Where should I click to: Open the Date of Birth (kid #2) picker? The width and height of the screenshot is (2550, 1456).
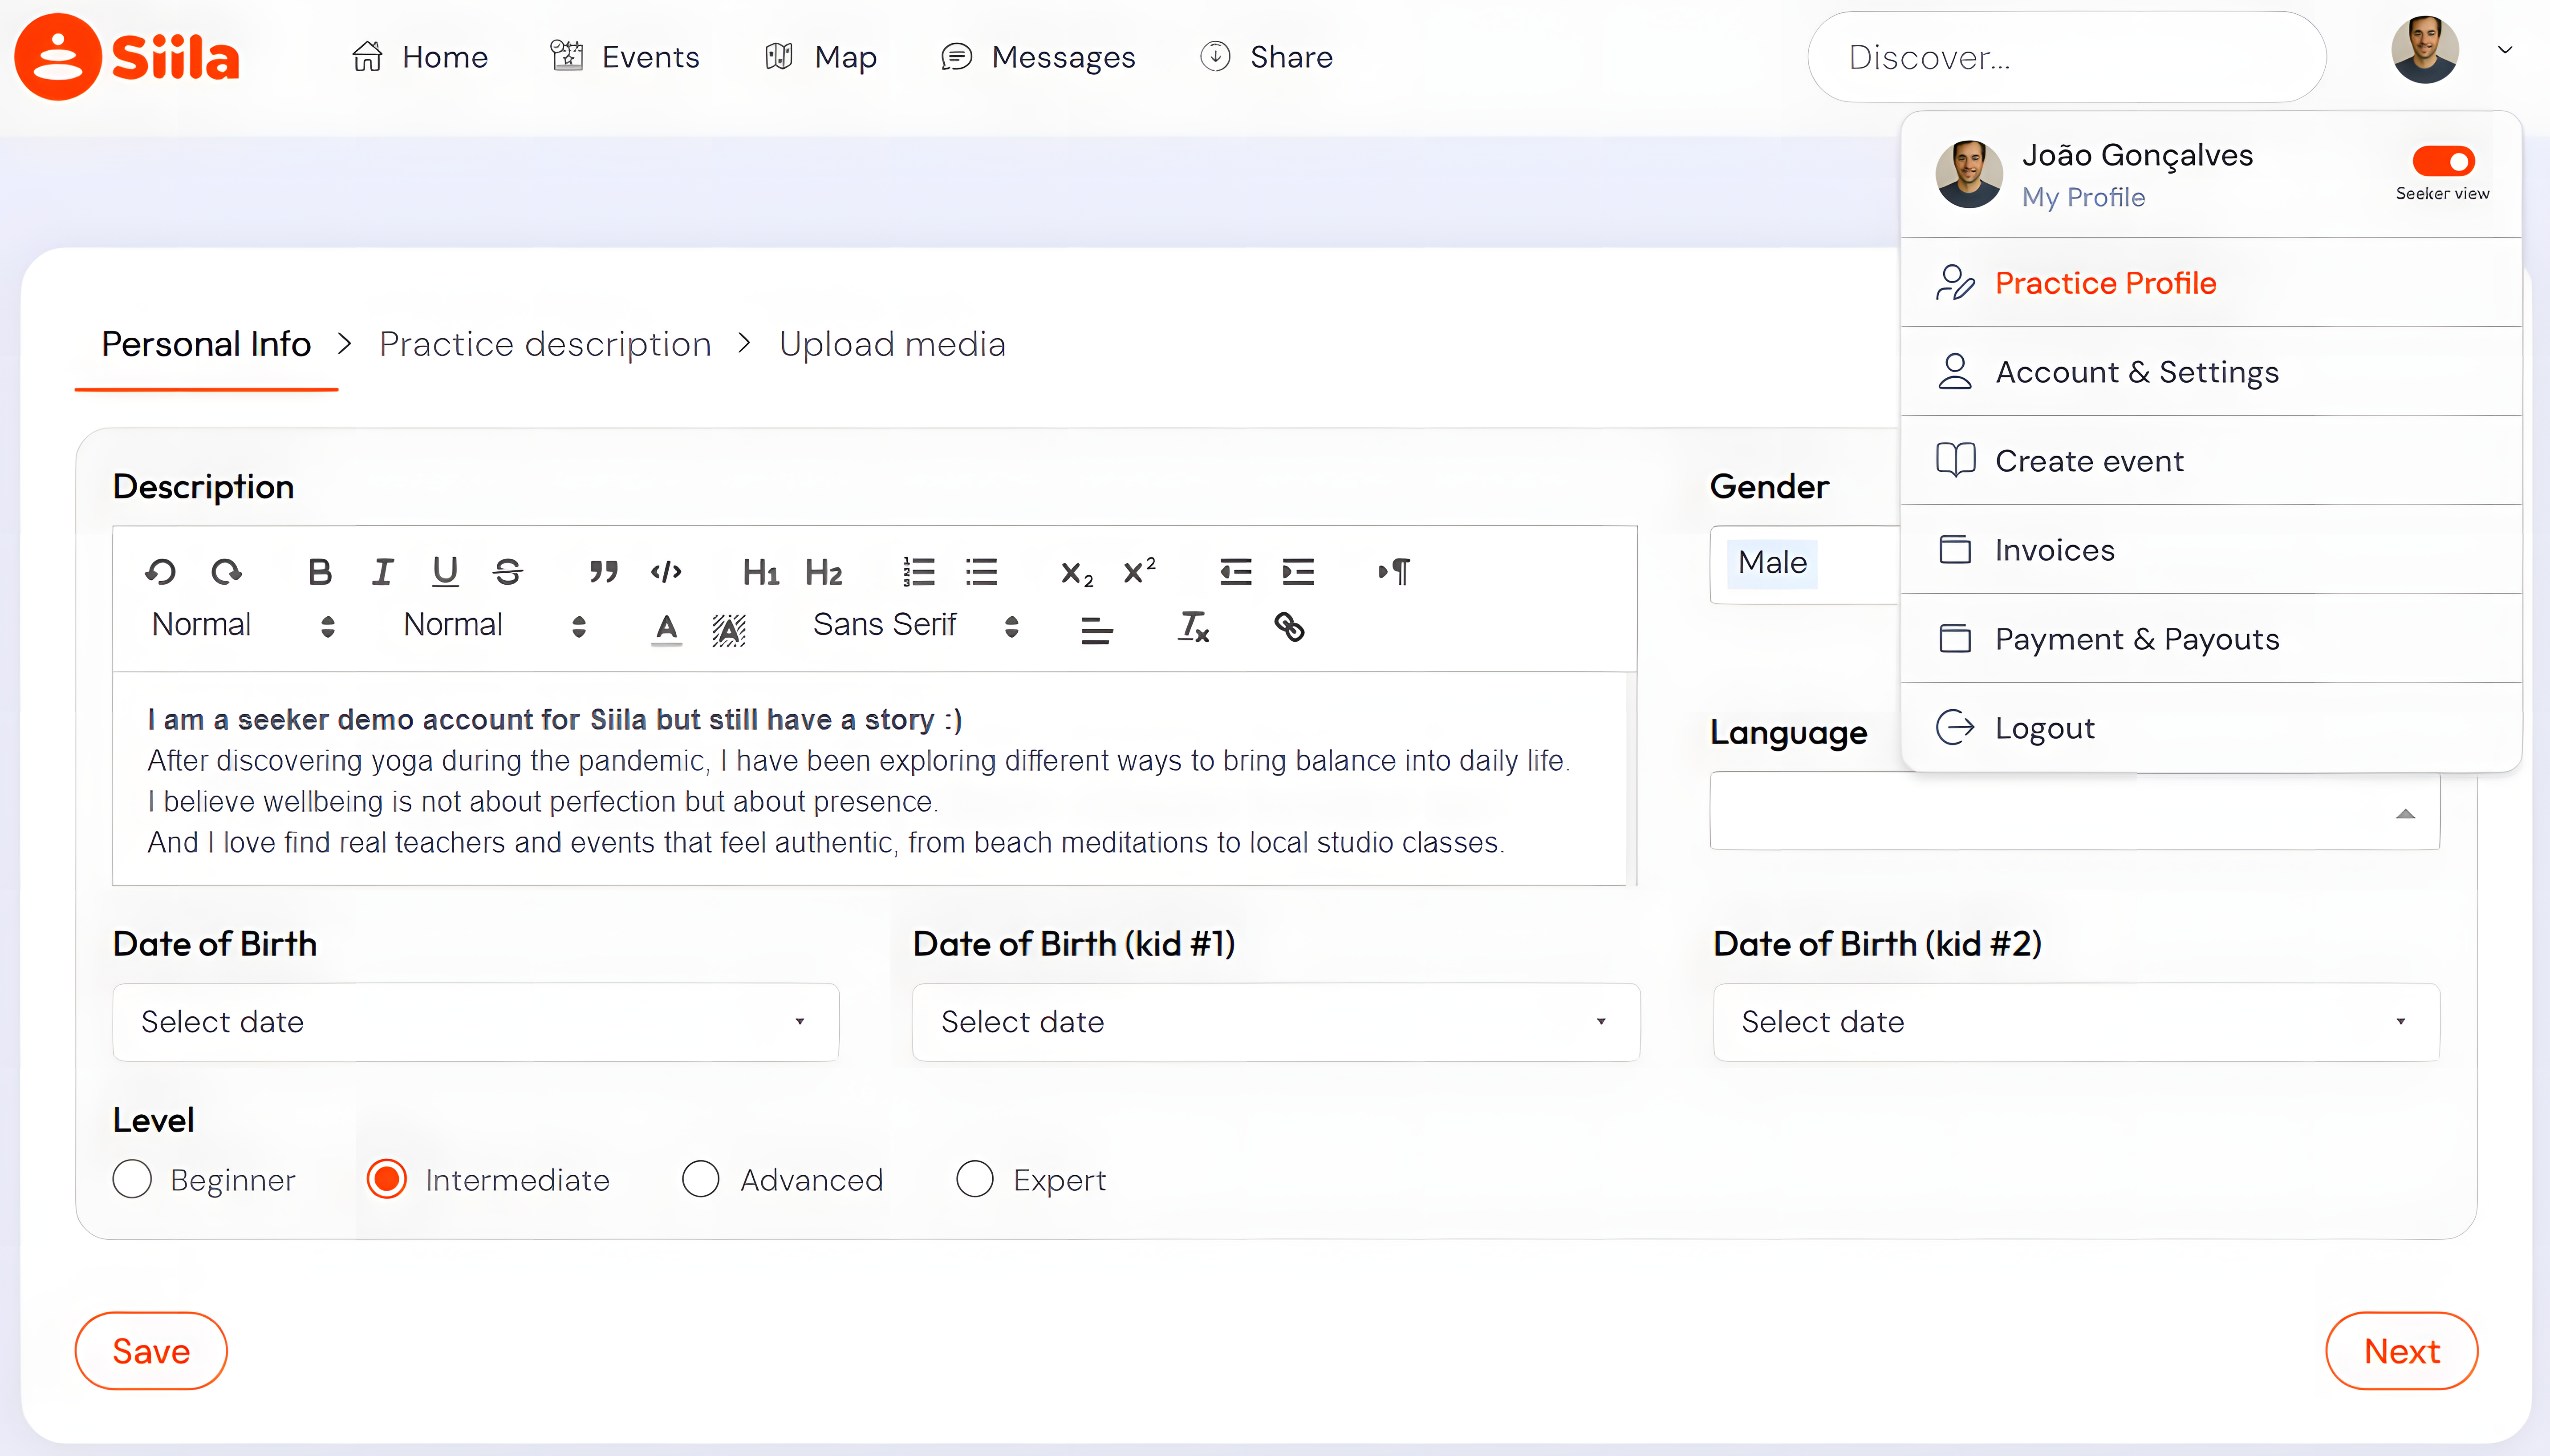(2076, 1022)
